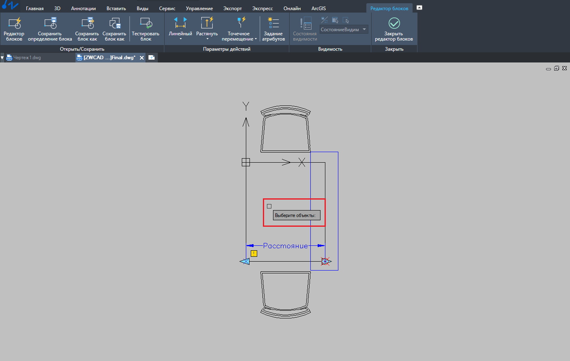Expand the Растянуть dropdown arrow
Viewport: 570px width, 361px height.
207,39
